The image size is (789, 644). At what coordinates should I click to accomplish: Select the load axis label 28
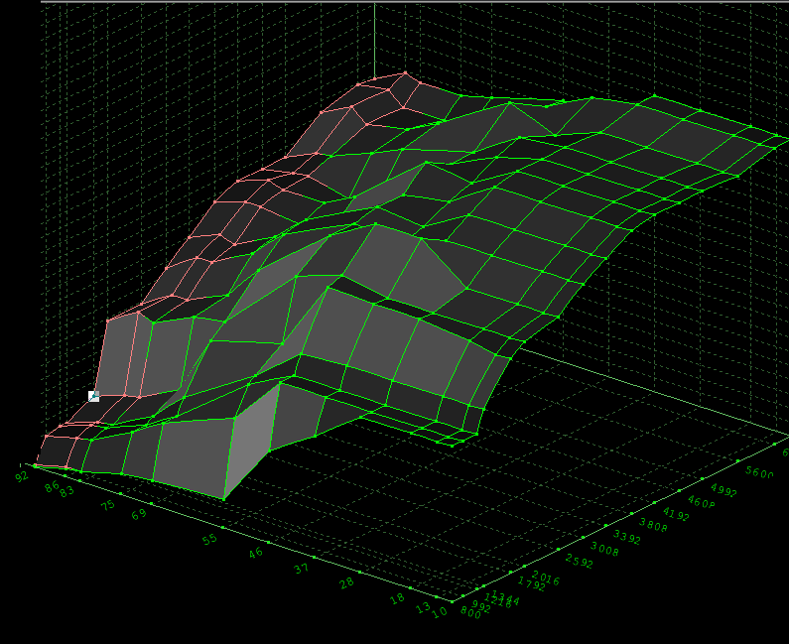pos(346,583)
